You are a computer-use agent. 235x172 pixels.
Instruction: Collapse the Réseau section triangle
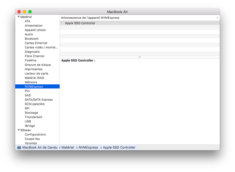click(x=19, y=130)
